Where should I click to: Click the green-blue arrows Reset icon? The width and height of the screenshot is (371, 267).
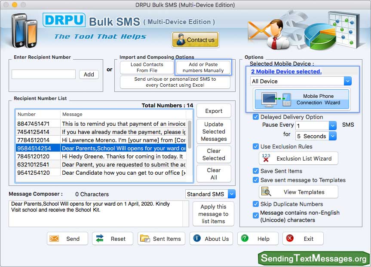[100, 238]
